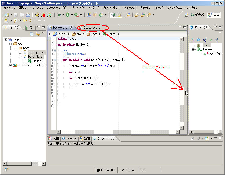Sort outline members alphabetically
Viewport: 225px width, 175px height.
pyautogui.click(x=192, y=40)
